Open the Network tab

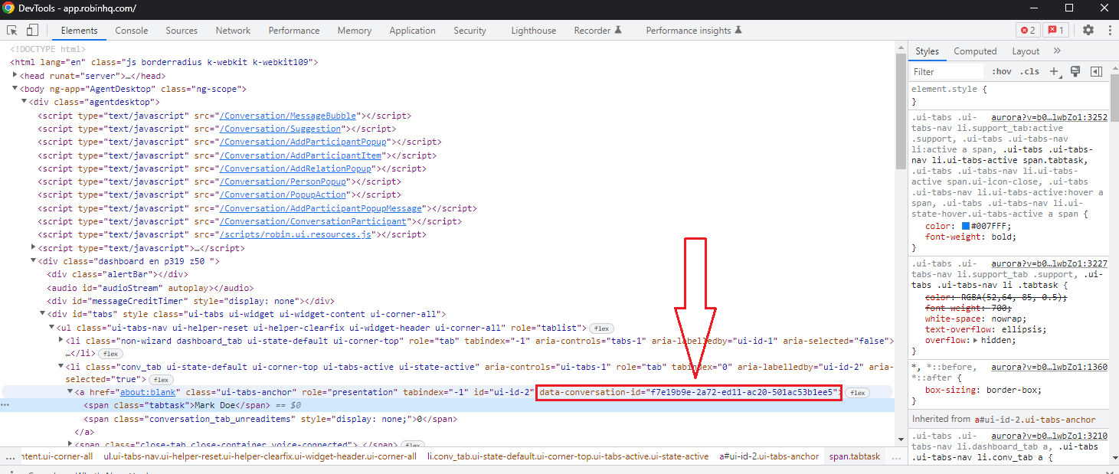click(233, 31)
